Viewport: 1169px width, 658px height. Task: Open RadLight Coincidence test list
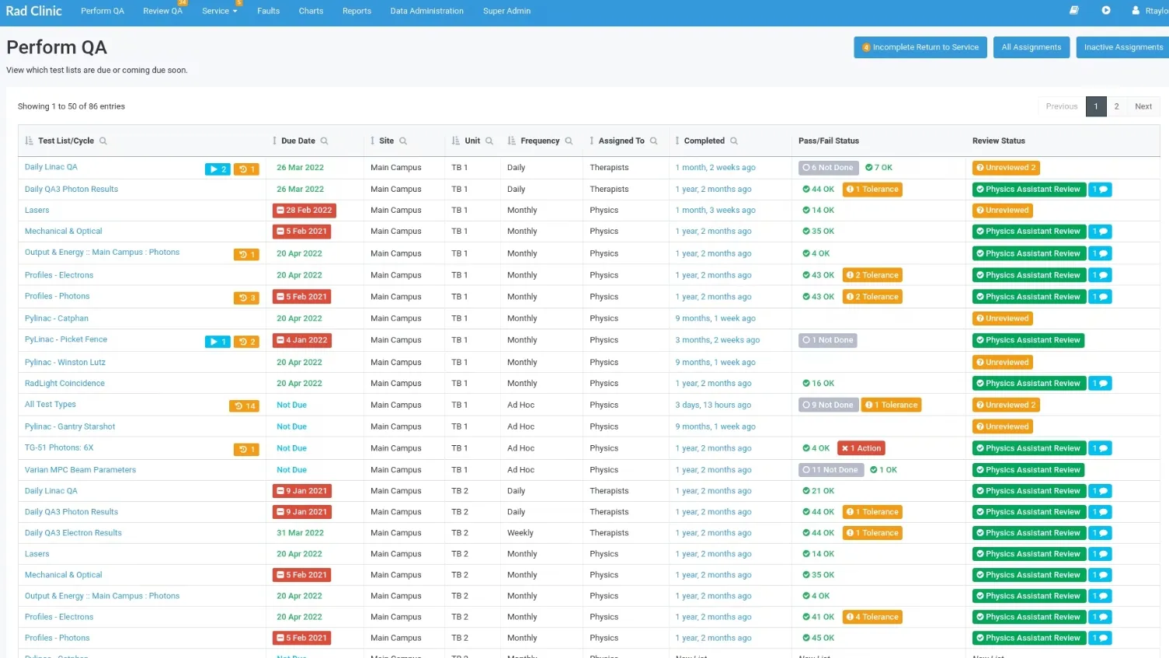64,383
